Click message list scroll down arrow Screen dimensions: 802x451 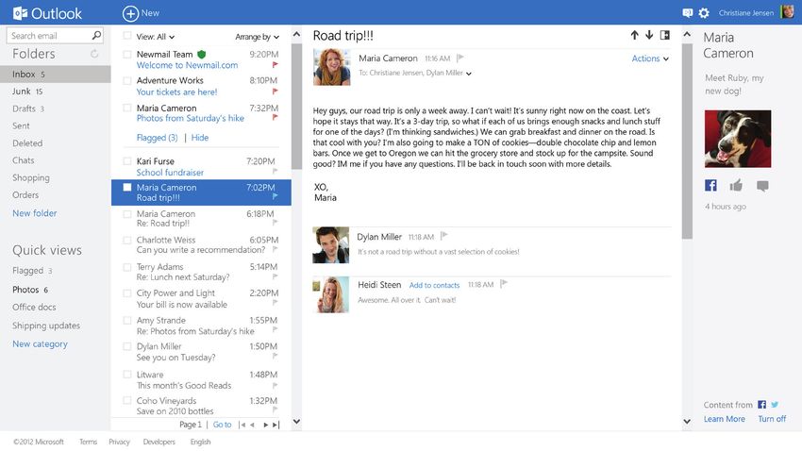pyautogui.click(x=296, y=422)
